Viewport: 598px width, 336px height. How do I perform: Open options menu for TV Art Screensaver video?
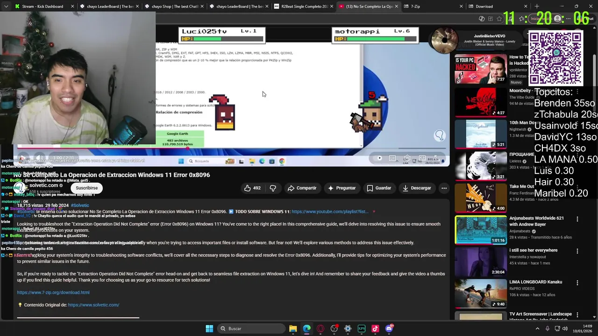pos(577,315)
